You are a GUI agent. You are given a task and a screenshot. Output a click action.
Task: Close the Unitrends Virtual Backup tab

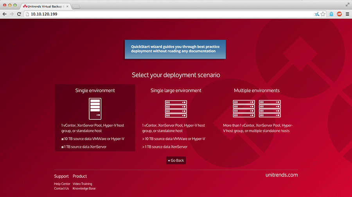click(67, 7)
